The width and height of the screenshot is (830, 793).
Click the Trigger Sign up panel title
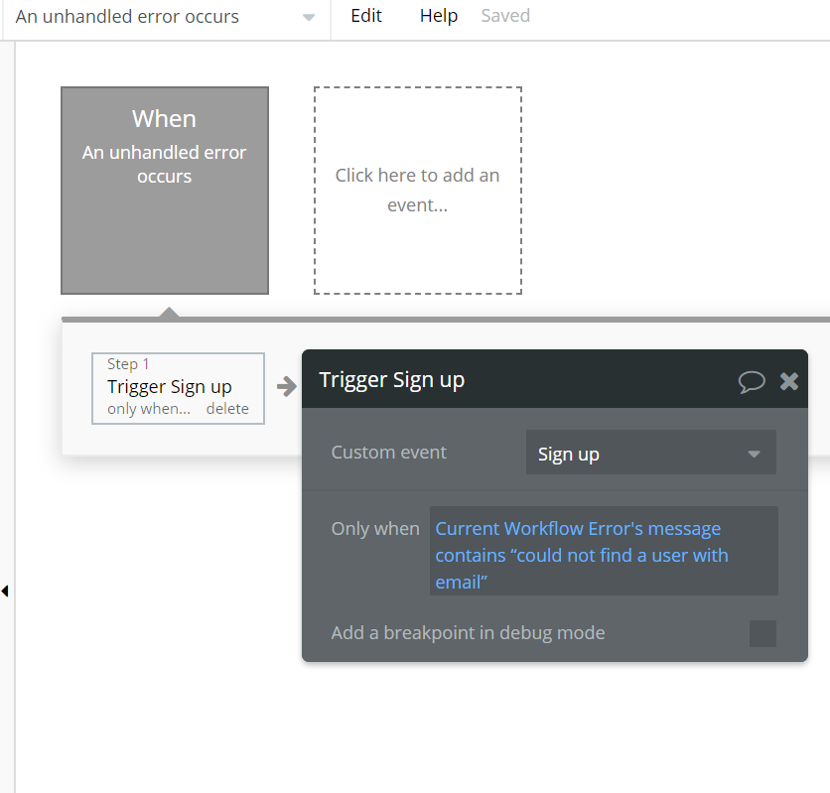[x=392, y=380]
